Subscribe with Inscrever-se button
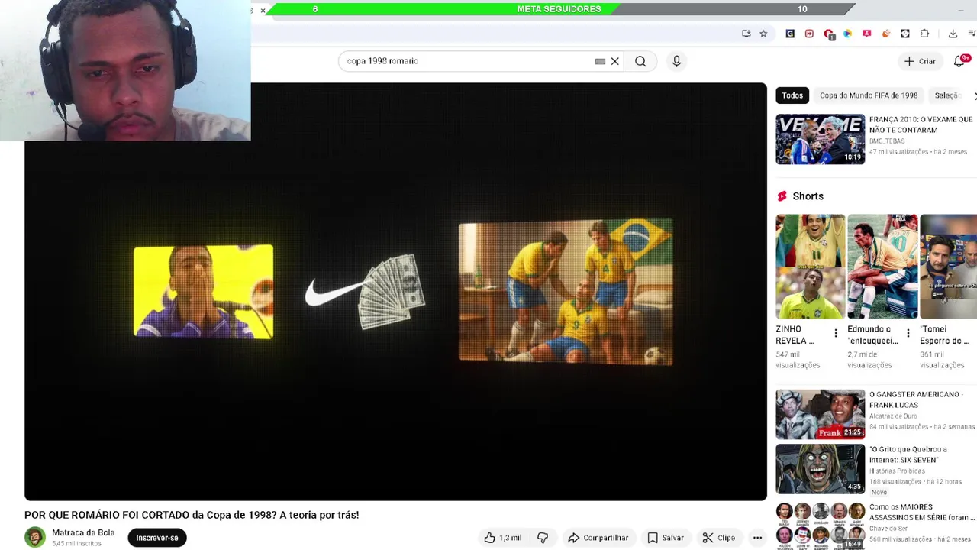 (157, 538)
